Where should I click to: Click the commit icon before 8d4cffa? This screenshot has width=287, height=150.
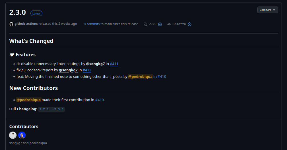tap(169, 24)
